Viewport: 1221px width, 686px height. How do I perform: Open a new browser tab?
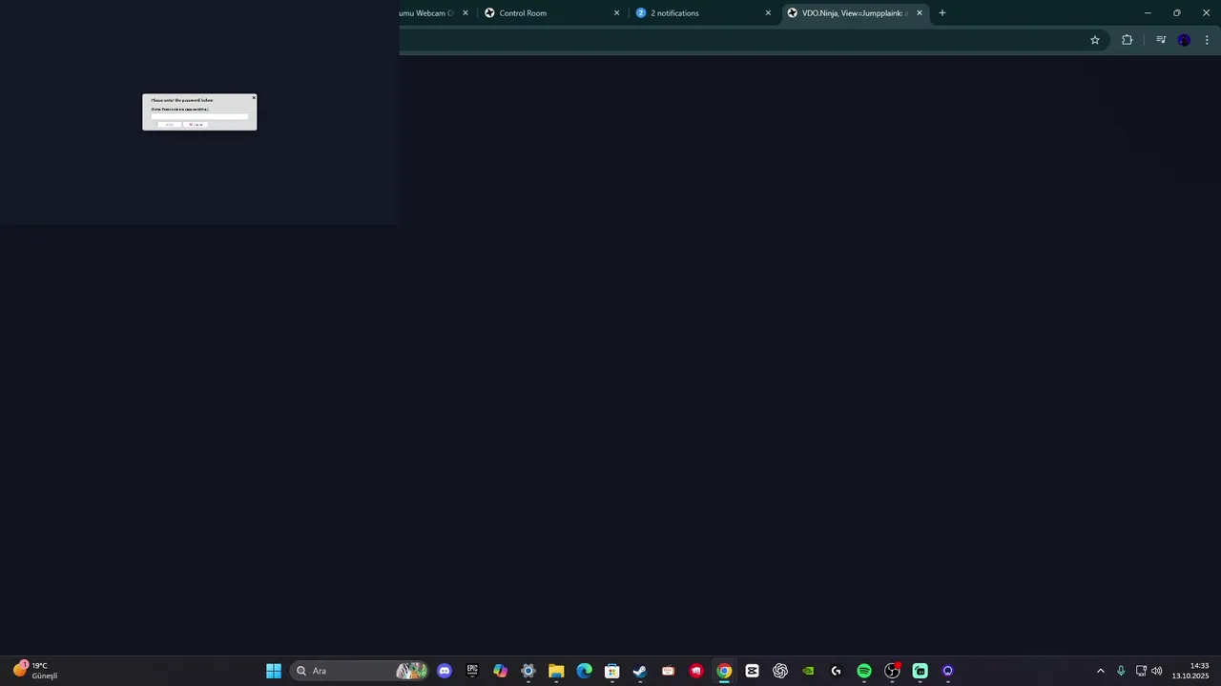pyautogui.click(x=942, y=13)
